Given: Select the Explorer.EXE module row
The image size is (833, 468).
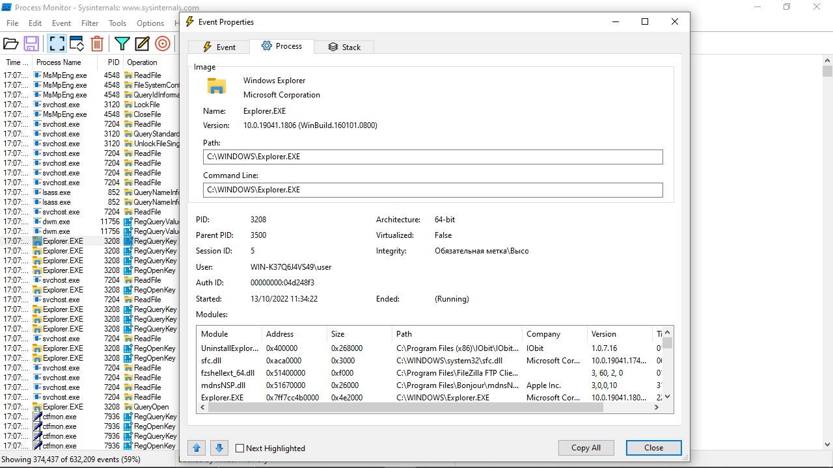Looking at the screenshot, I should point(430,397).
